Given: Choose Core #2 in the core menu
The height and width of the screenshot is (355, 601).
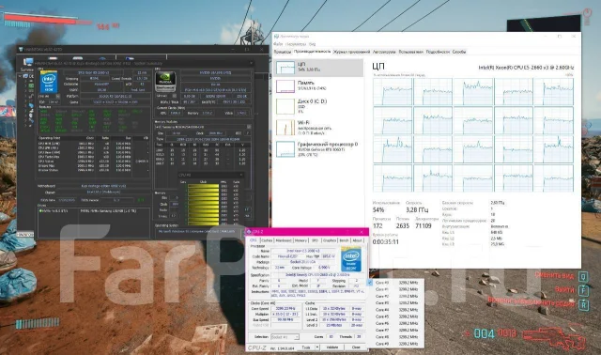Looking at the screenshot, I should [396, 297].
